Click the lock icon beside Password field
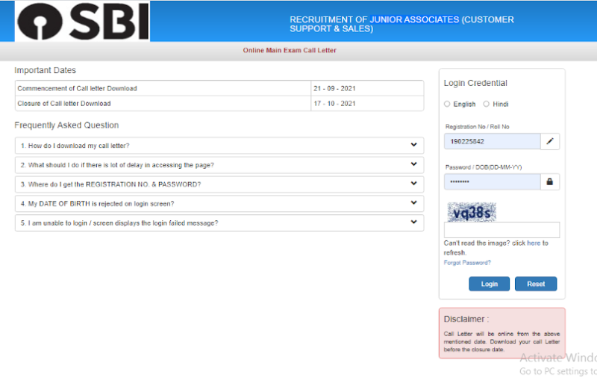 point(550,181)
